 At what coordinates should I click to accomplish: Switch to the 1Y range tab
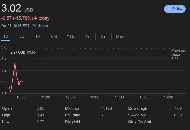point(87,36)
